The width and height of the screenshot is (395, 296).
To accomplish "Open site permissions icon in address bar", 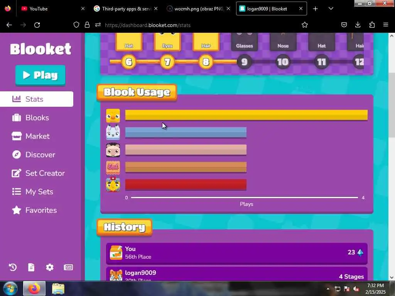I will (98, 25).
